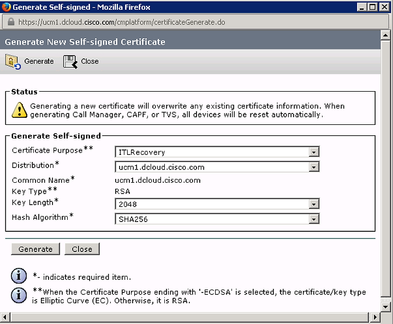Click the Generate New Self-signed Certificate heading
The image size is (393, 324).
click(85, 42)
